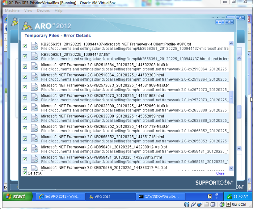Click scroll up arrow of file list

point(231,43)
